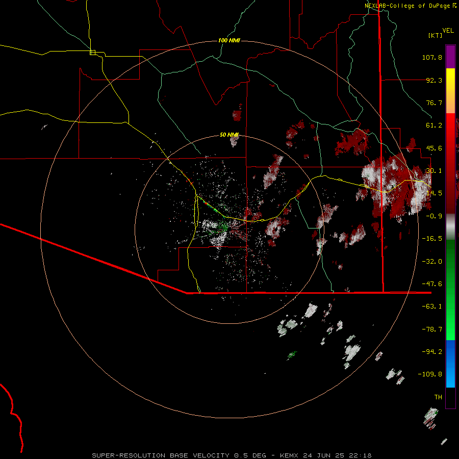
Task: Click the -0.9 velocity scale value
Action: coord(434,216)
